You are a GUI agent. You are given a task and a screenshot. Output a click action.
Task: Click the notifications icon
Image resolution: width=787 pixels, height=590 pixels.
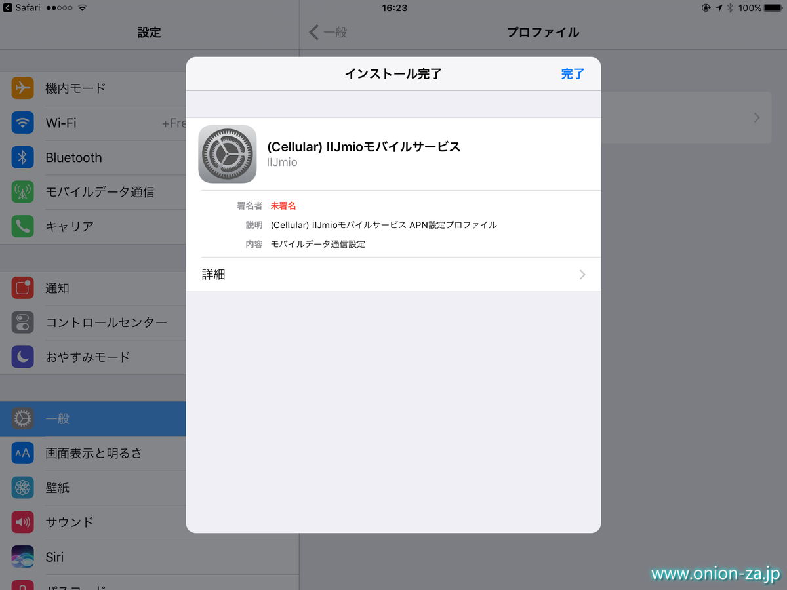(22, 288)
